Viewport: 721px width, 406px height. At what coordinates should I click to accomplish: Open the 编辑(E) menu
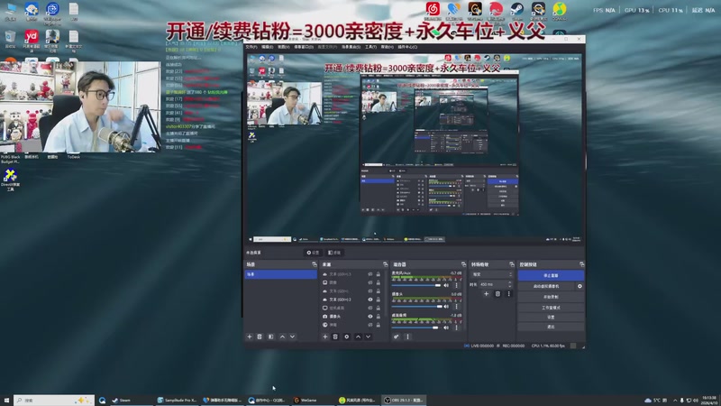tap(267, 47)
